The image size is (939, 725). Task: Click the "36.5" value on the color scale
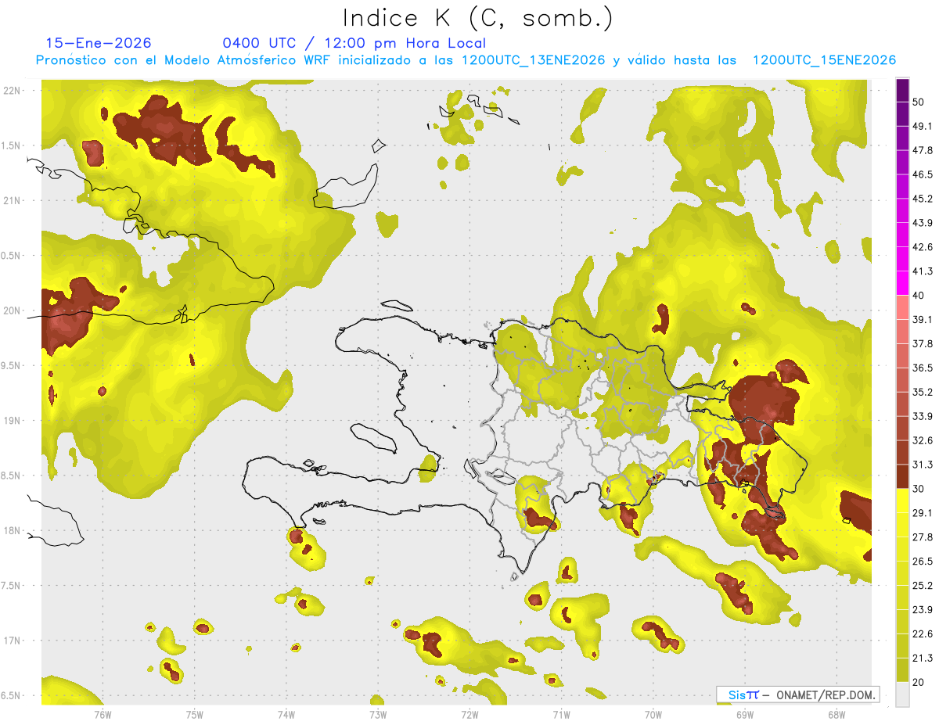922,368
